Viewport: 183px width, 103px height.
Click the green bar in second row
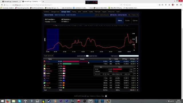(71, 64)
